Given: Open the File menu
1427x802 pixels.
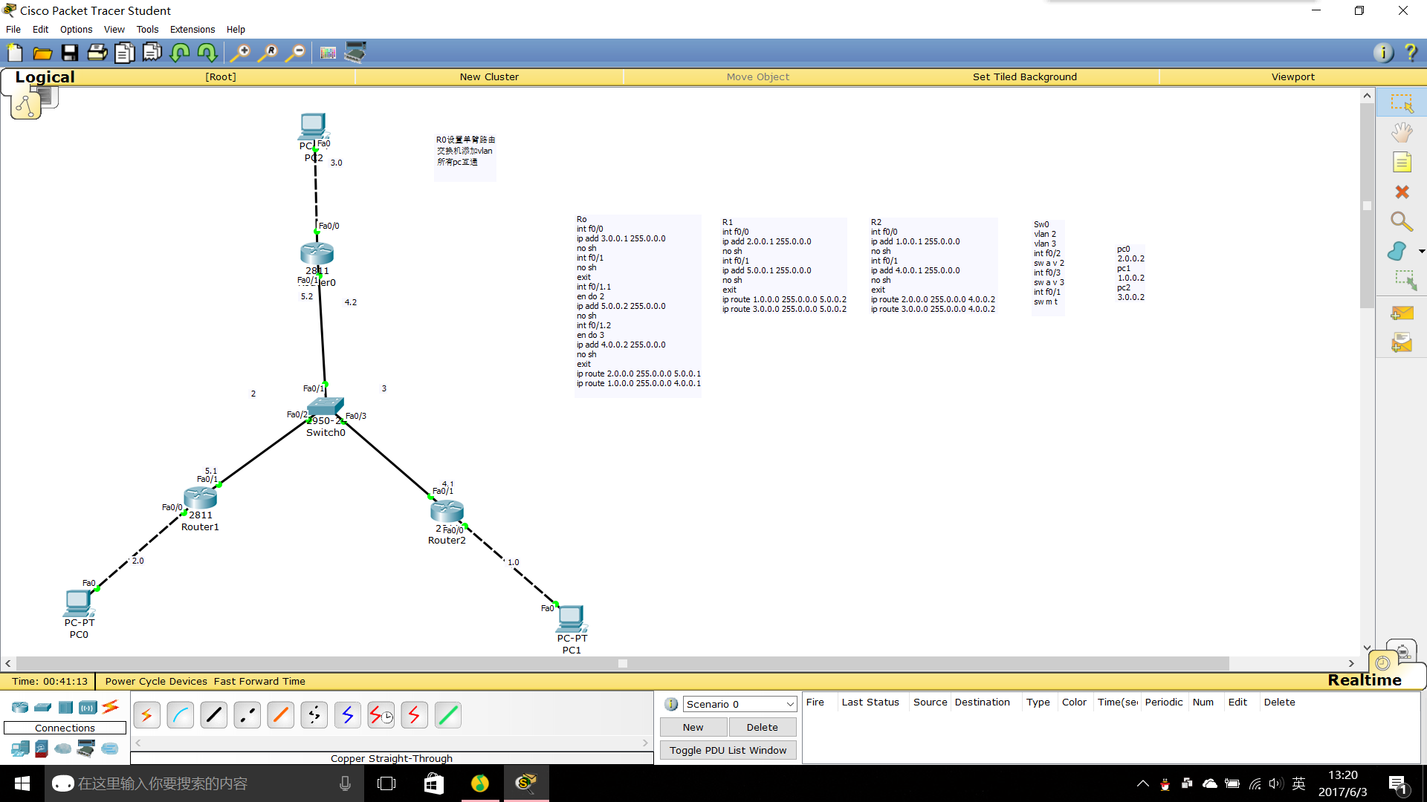Looking at the screenshot, I should (x=13, y=30).
